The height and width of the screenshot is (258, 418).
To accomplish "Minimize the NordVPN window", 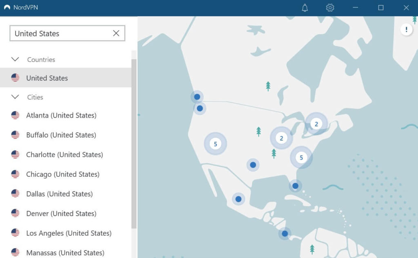I will point(356,8).
